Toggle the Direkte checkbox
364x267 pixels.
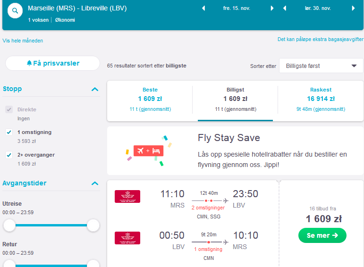pyautogui.click(x=9, y=109)
